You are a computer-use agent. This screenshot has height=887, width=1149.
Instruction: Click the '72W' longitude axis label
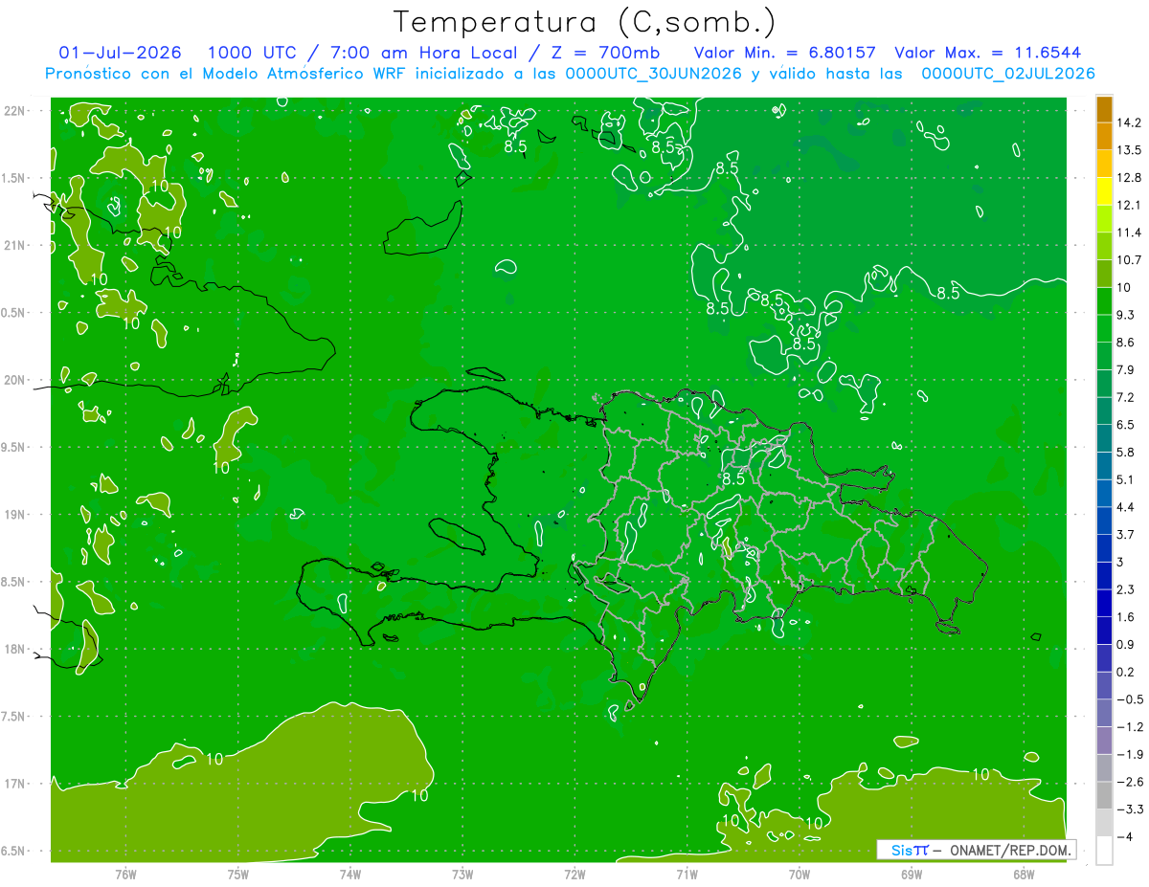(x=574, y=874)
